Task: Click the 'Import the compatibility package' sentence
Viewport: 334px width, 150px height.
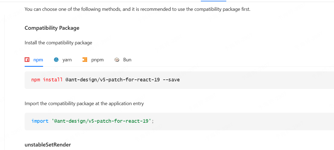Action: click(84, 104)
